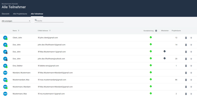Click the Kontakteintrag info icon
197x97 pixels.
tap(156, 31)
